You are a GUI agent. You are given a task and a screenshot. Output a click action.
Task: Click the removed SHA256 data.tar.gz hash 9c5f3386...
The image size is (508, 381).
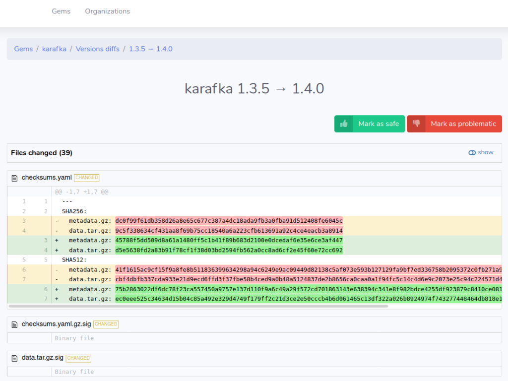[229, 231]
